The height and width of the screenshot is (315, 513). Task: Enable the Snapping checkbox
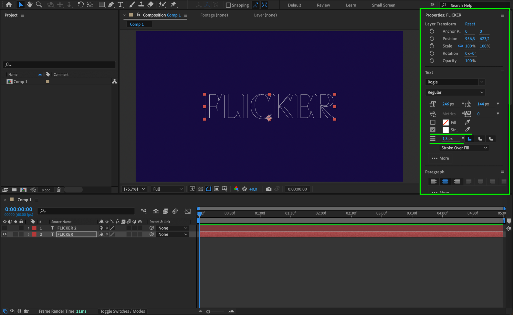(x=228, y=5)
